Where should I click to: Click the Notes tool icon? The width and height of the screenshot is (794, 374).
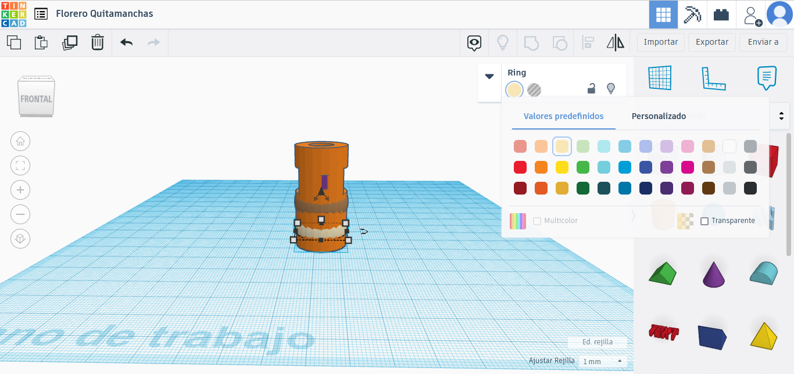tap(767, 78)
